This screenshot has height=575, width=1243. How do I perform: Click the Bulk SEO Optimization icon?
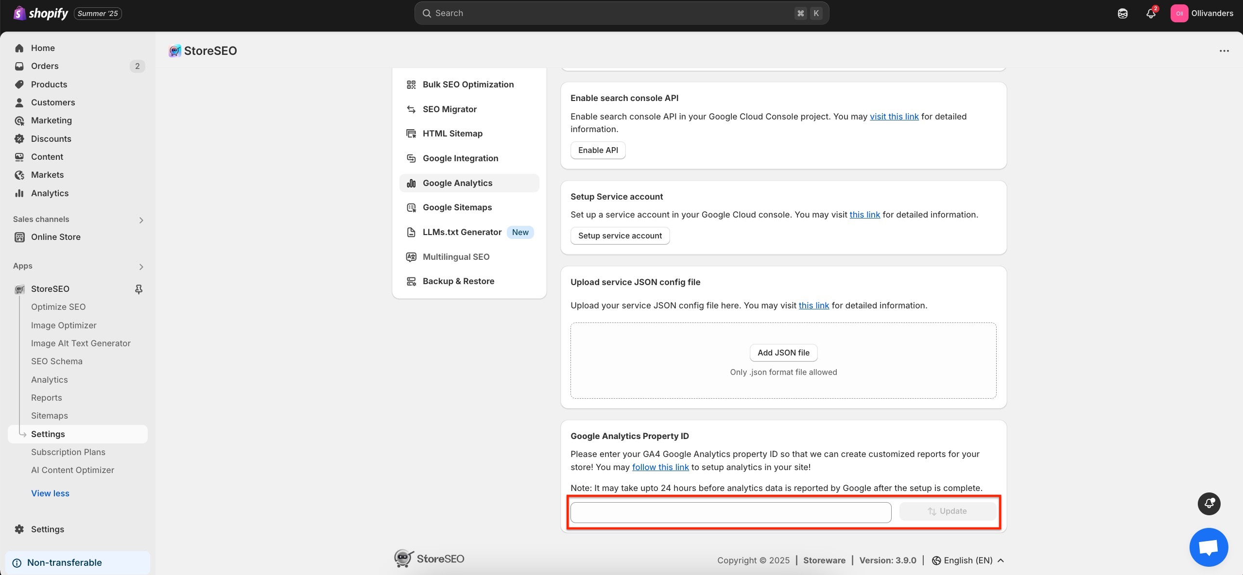(x=411, y=85)
